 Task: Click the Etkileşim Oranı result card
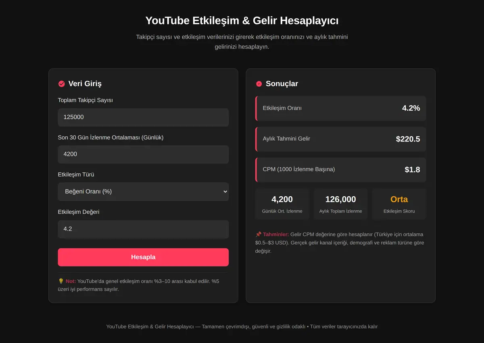tap(341, 108)
